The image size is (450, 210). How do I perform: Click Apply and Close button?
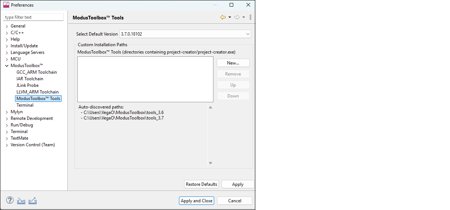[197, 201]
